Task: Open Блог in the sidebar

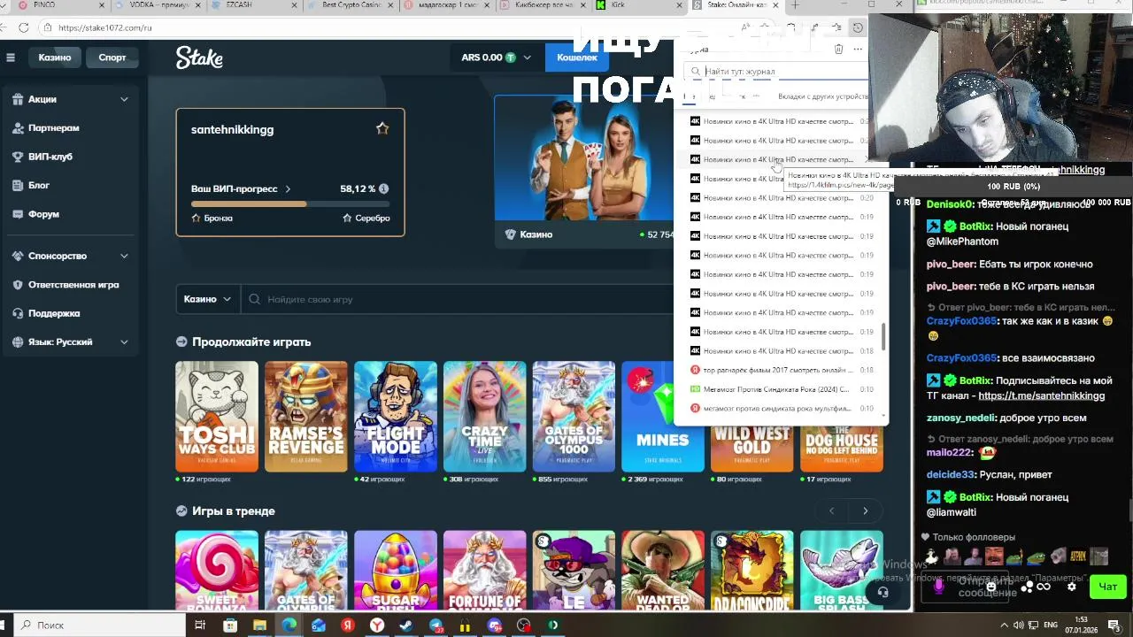Action: click(x=38, y=185)
